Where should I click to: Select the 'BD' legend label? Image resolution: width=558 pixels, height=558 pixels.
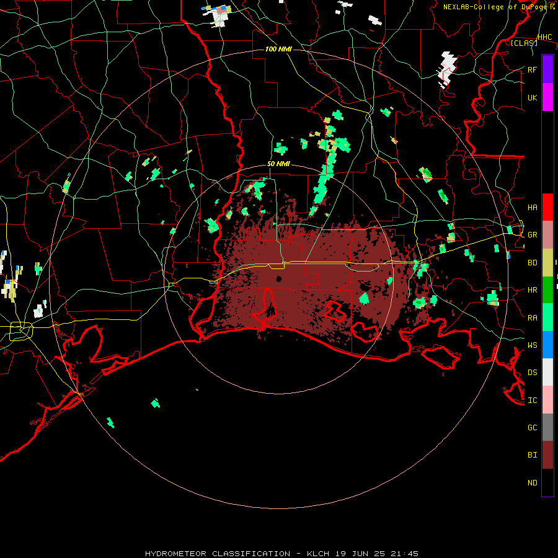[533, 263]
